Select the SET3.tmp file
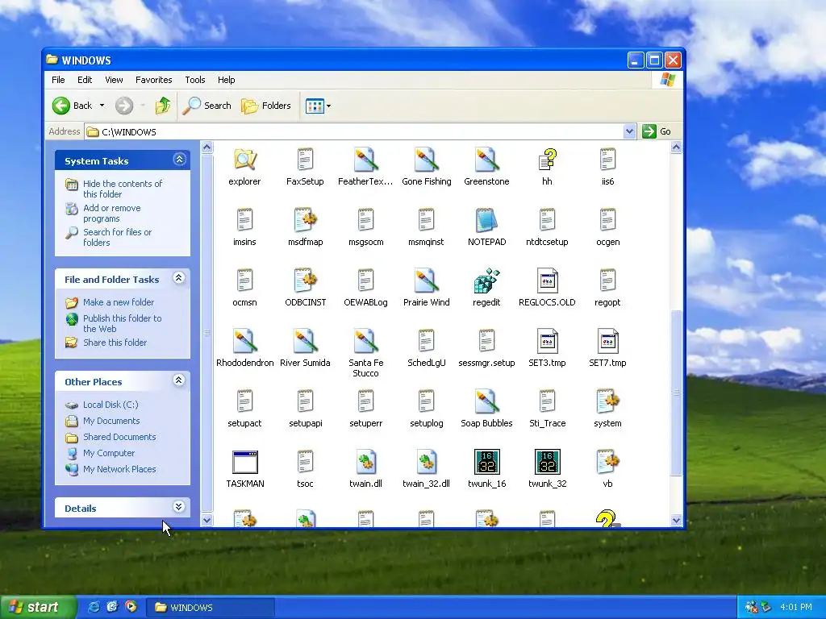This screenshot has height=619, width=826. click(x=548, y=341)
